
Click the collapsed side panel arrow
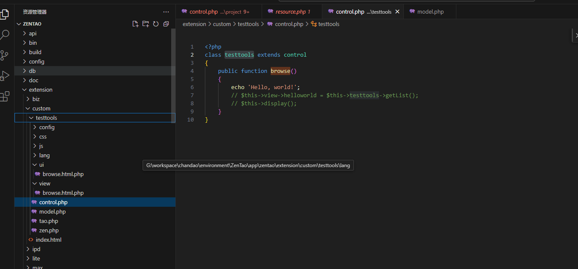576,36
